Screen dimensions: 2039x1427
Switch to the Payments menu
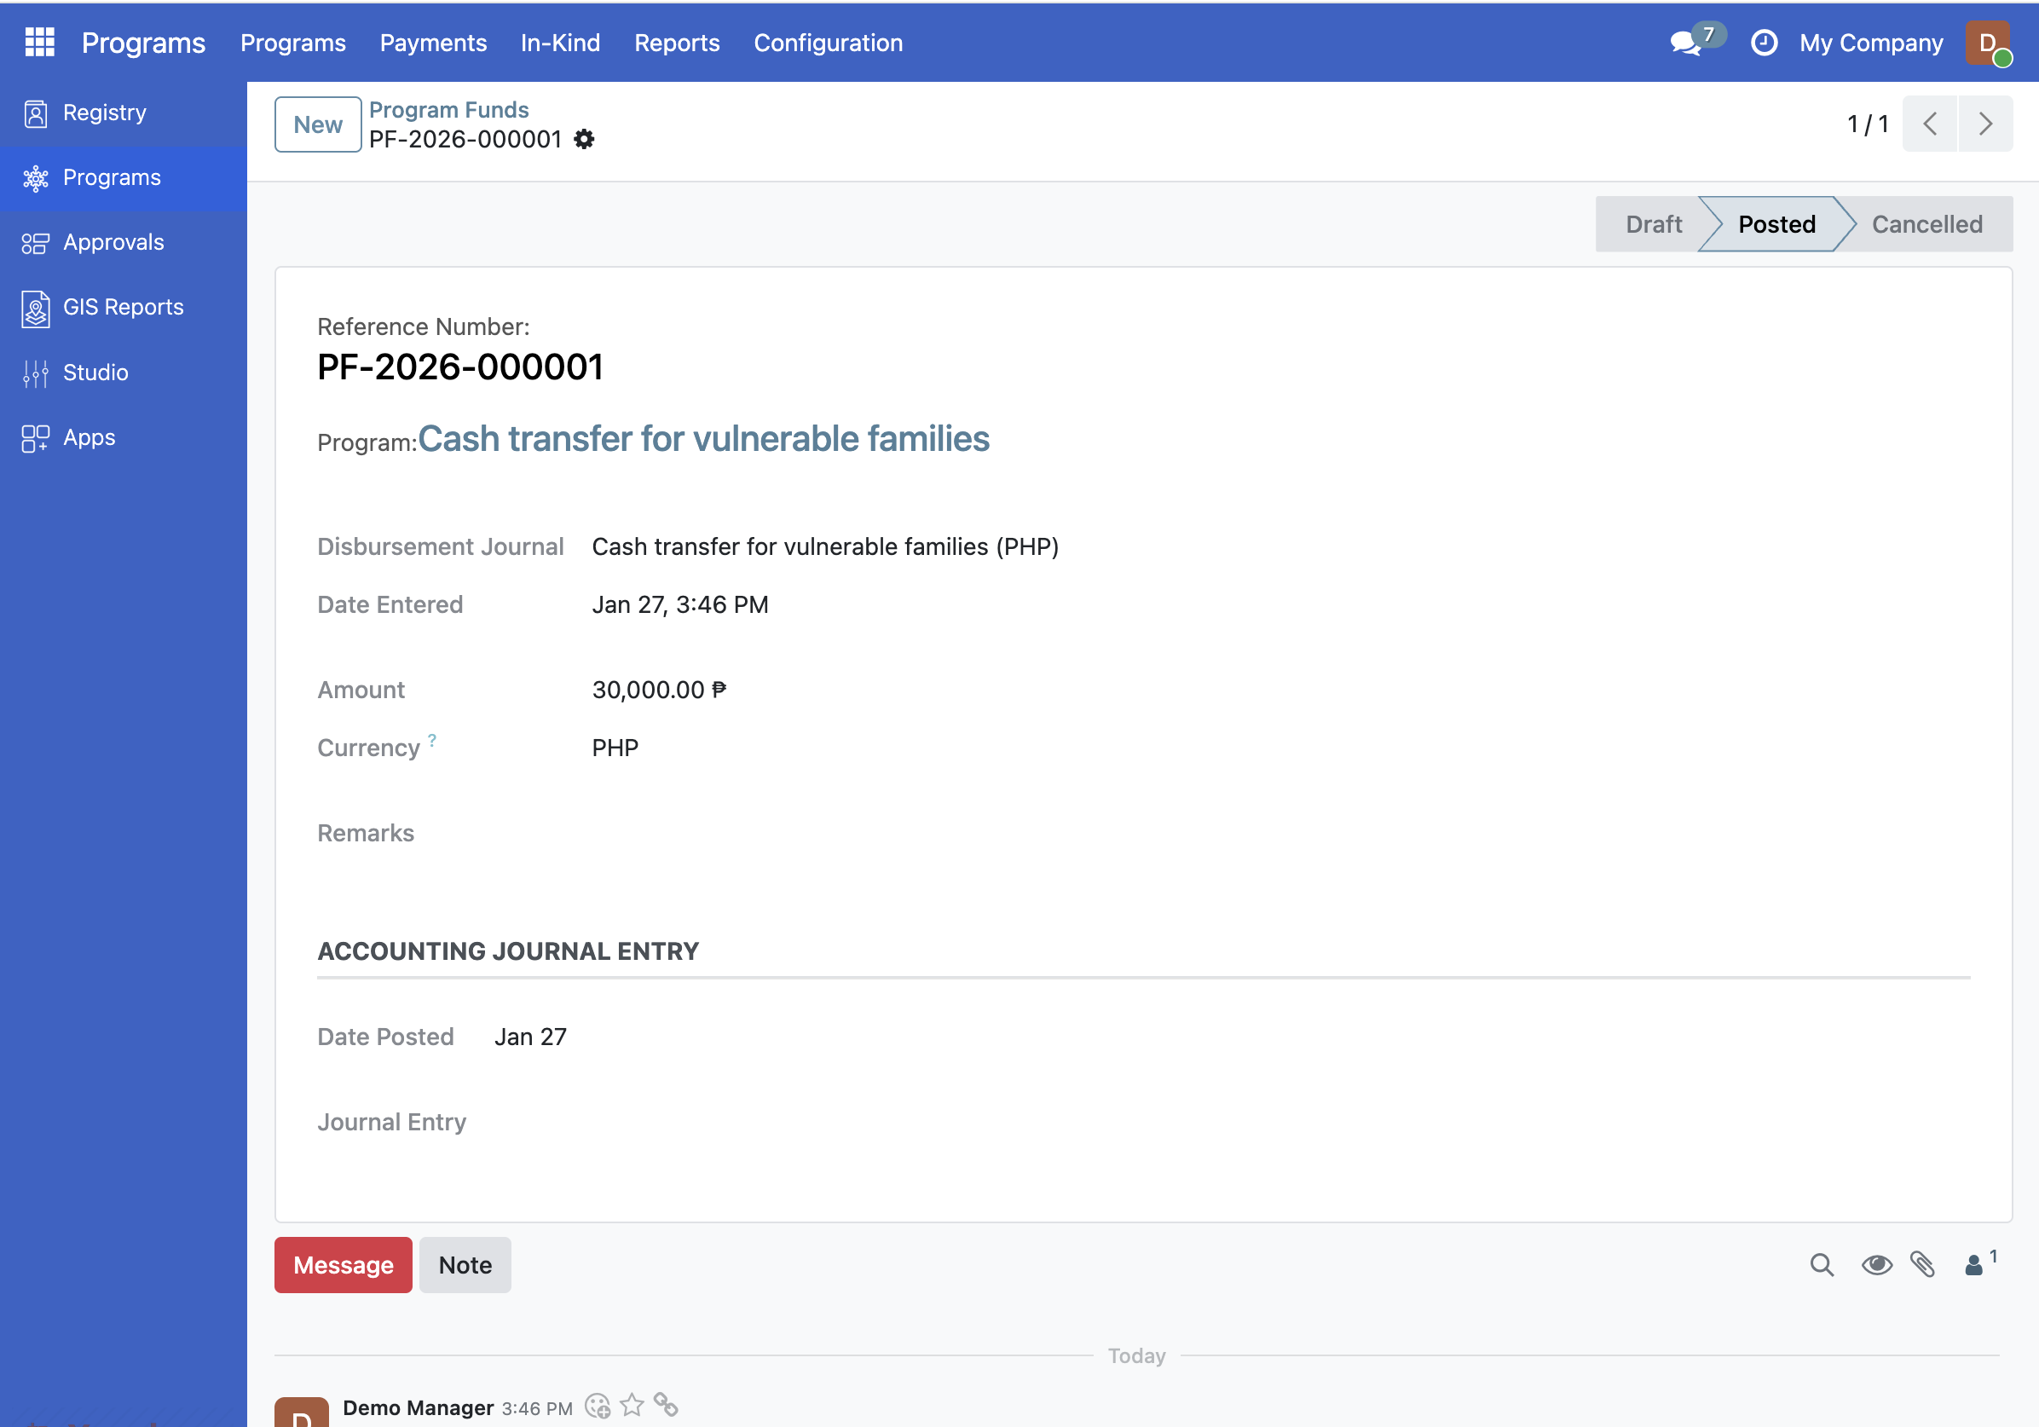click(433, 42)
